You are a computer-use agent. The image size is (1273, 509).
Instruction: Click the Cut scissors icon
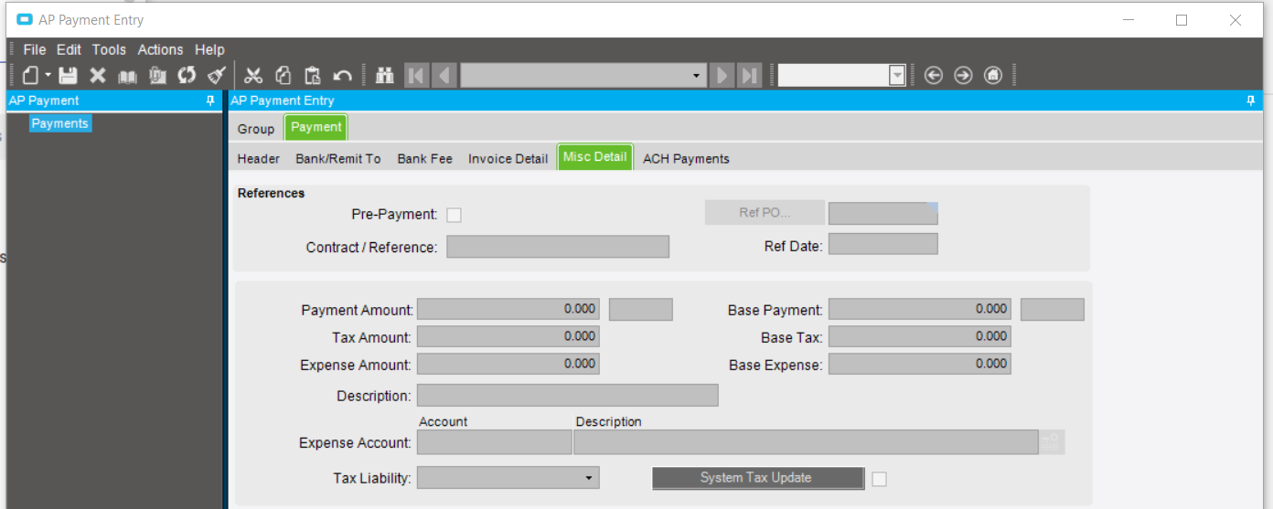click(254, 76)
